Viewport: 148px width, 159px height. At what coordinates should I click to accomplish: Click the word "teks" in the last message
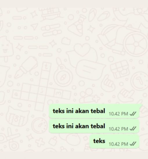pos(99,141)
